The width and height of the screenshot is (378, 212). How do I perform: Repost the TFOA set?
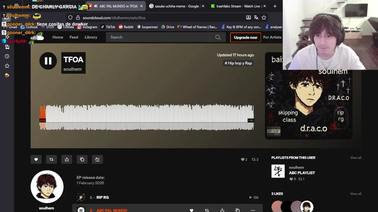(51, 159)
